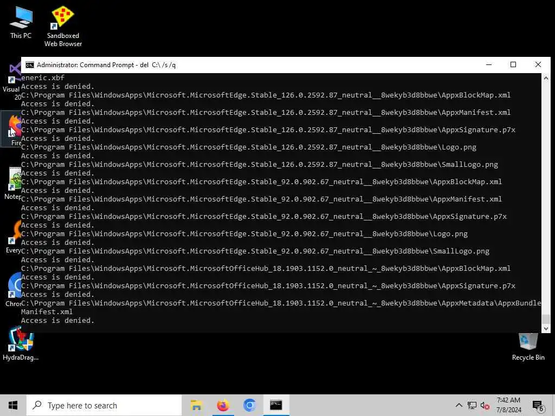
Task: Minimize the Command Prompt window
Action: (x=489, y=65)
